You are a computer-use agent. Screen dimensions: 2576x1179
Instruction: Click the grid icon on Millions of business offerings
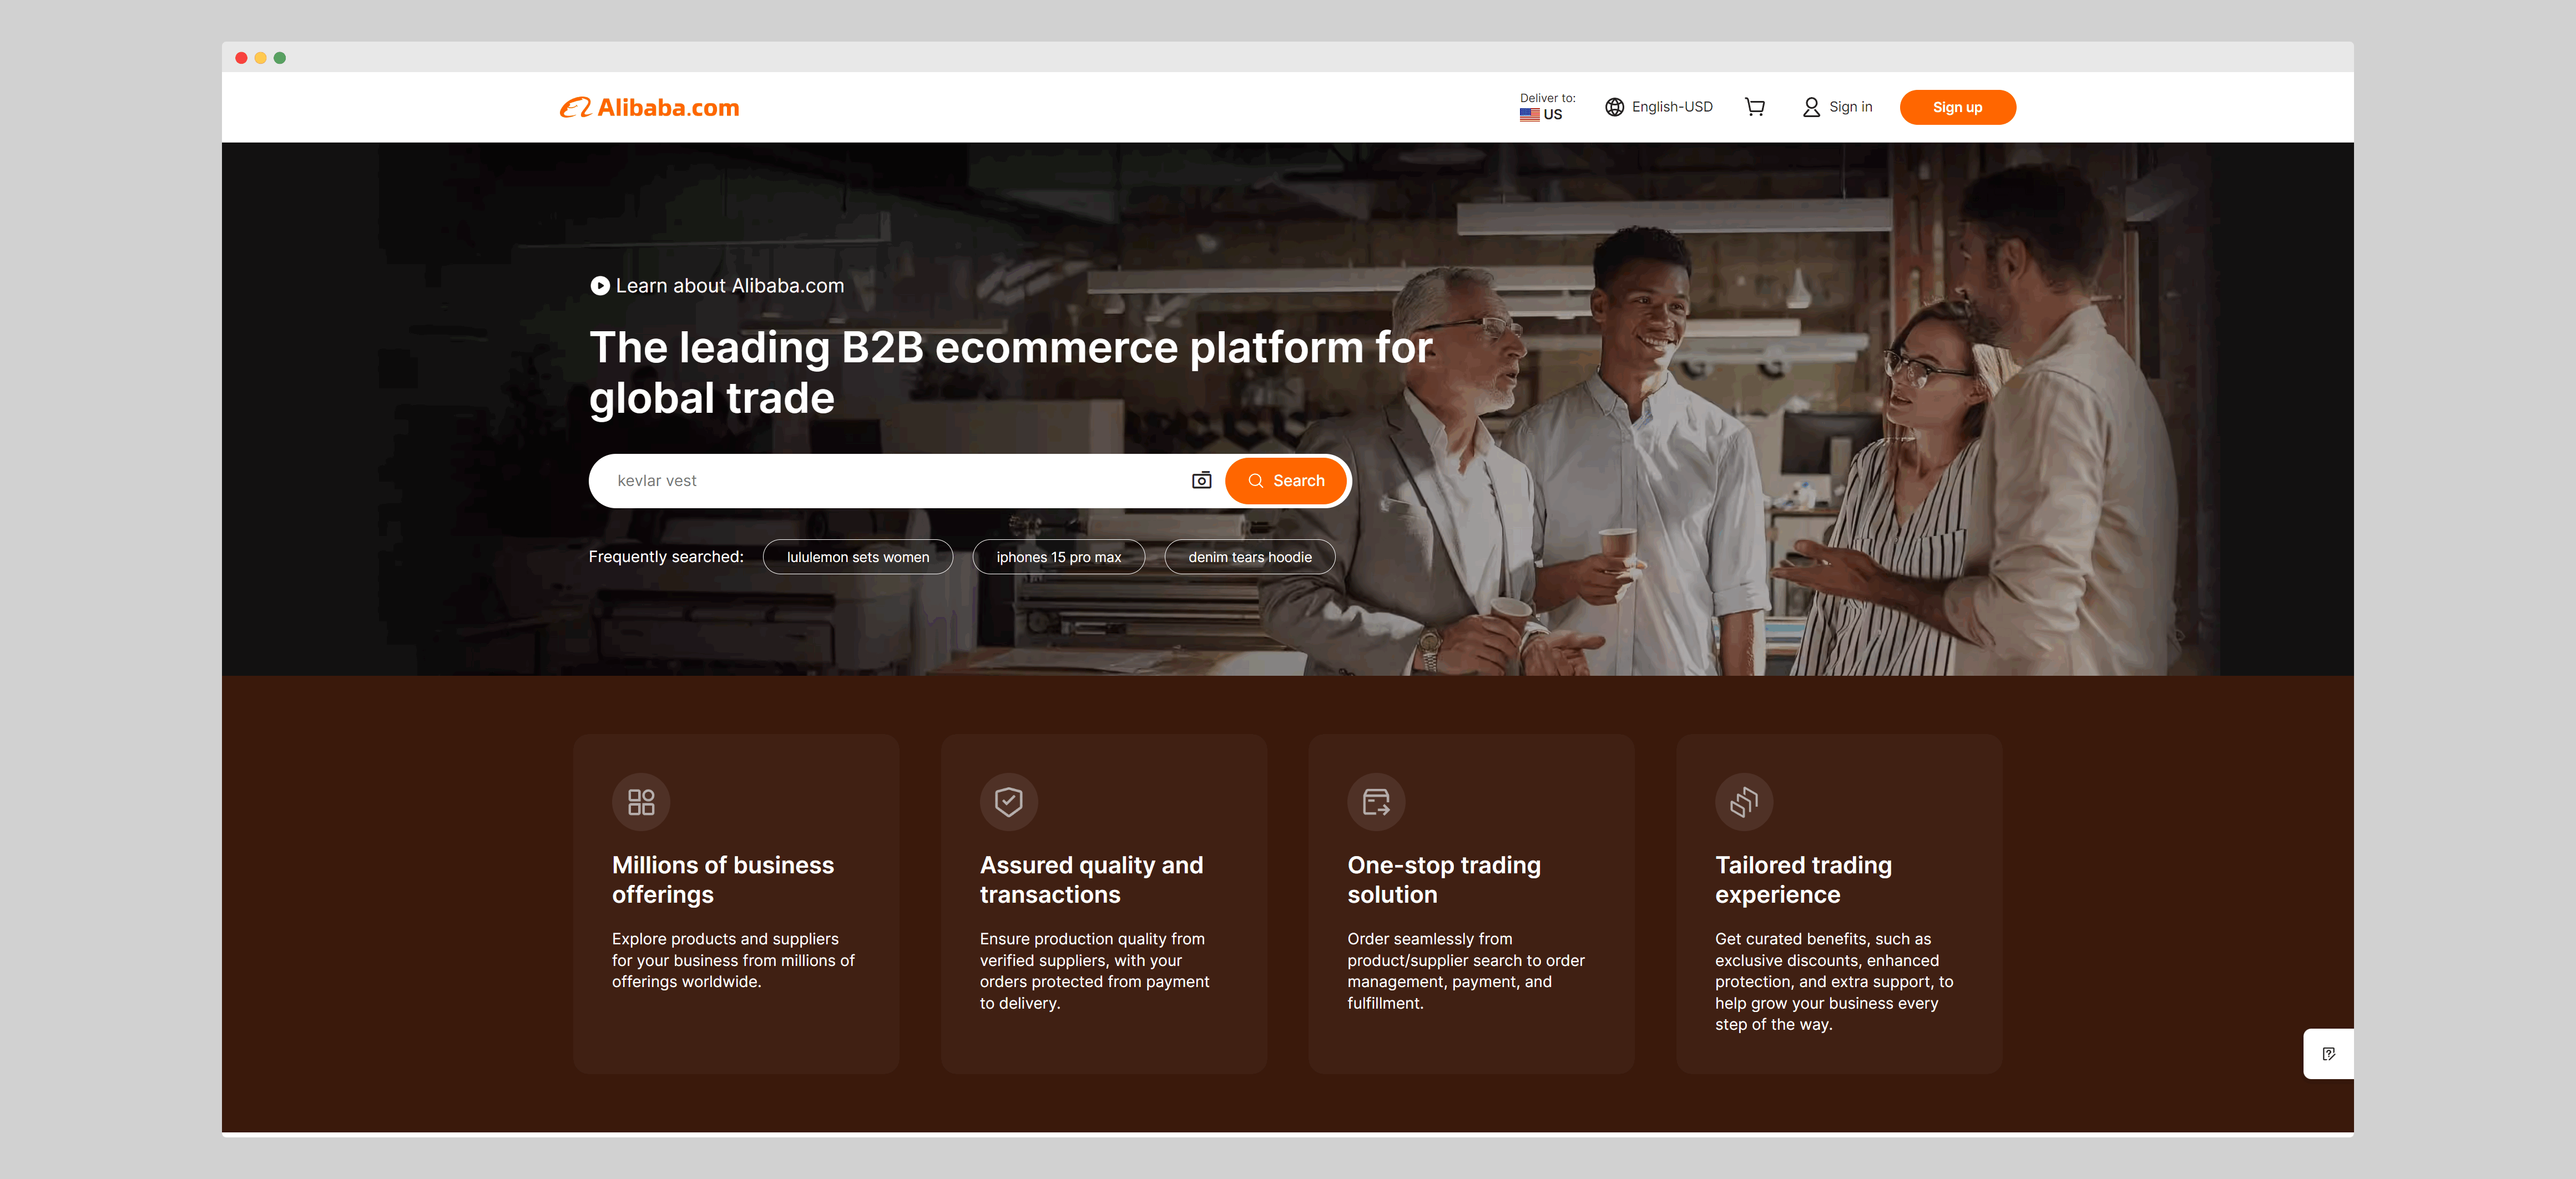pyautogui.click(x=641, y=801)
